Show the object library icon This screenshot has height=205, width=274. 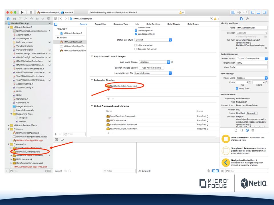pyautogui.click(x=247, y=130)
